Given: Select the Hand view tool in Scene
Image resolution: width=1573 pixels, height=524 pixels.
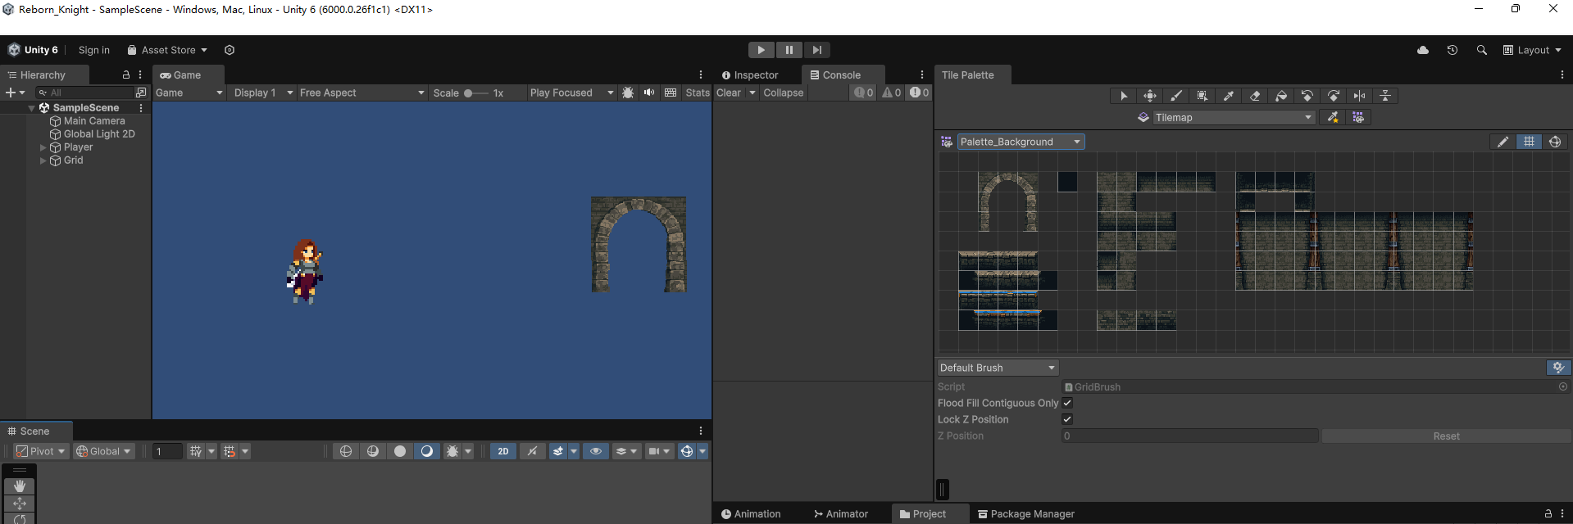Looking at the screenshot, I should (x=20, y=486).
